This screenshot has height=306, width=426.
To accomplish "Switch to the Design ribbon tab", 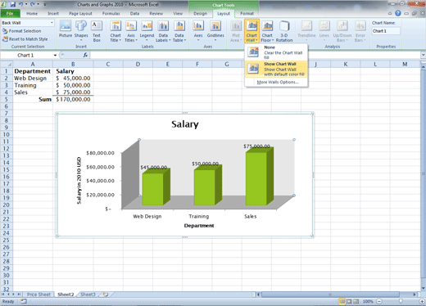I will [201, 13].
